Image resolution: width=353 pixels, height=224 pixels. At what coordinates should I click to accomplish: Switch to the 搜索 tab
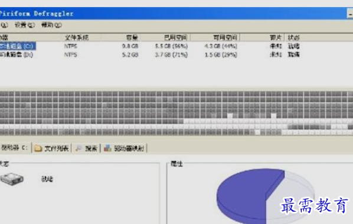pos(86,148)
